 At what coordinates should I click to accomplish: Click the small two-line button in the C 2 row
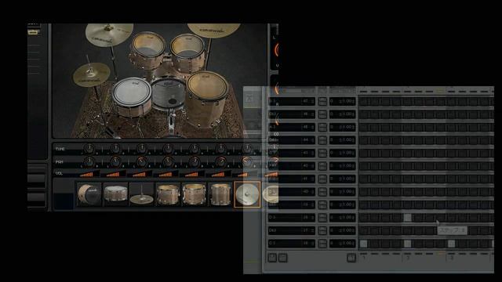(x=322, y=244)
